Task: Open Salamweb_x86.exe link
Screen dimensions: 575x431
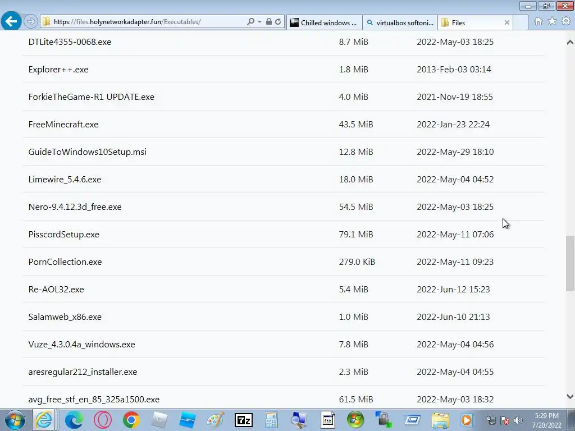Action: pyautogui.click(x=65, y=317)
